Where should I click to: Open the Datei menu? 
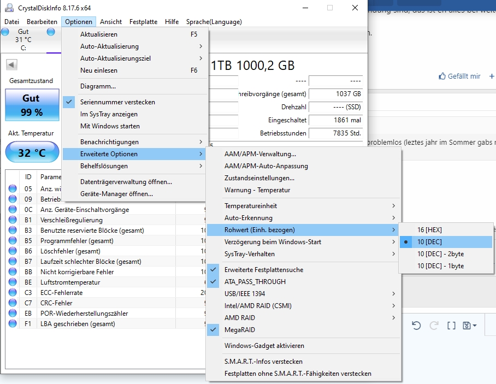[11, 21]
